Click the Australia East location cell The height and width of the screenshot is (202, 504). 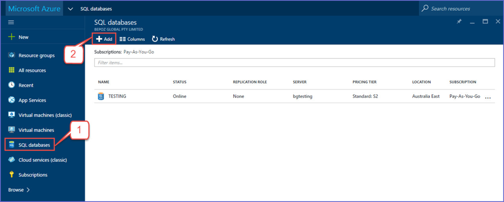click(x=426, y=96)
